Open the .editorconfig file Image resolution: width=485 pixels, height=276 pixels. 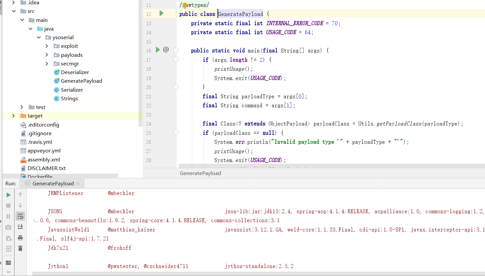(43, 125)
